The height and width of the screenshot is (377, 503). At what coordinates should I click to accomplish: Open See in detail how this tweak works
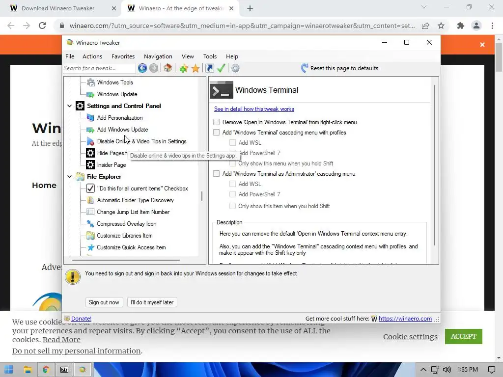[x=254, y=109]
